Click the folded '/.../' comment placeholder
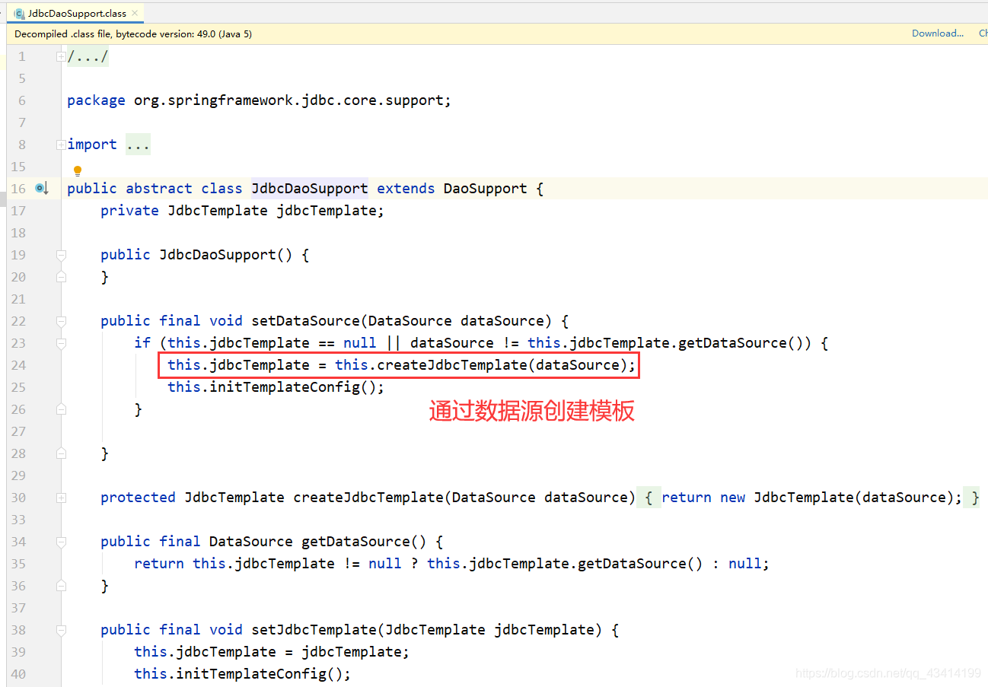988x687 pixels. click(88, 57)
